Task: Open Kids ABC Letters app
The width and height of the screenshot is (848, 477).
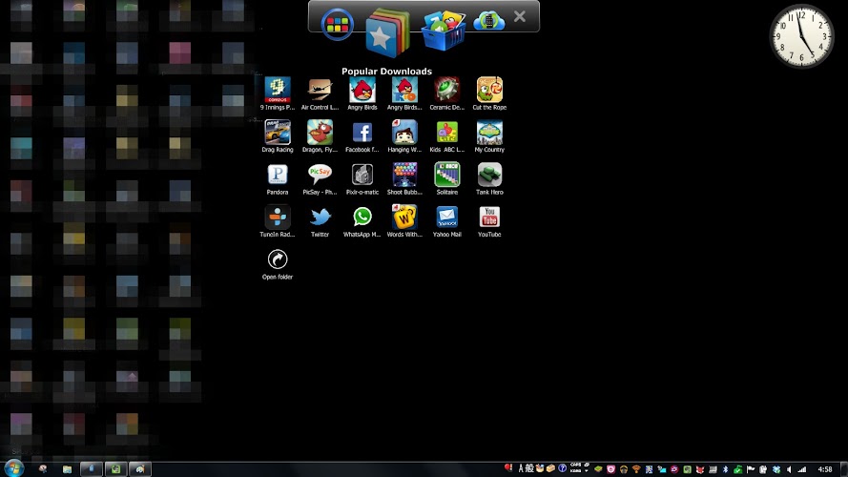Action: (x=446, y=135)
